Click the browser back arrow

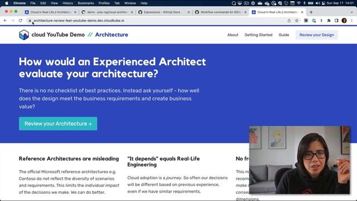[5, 21]
